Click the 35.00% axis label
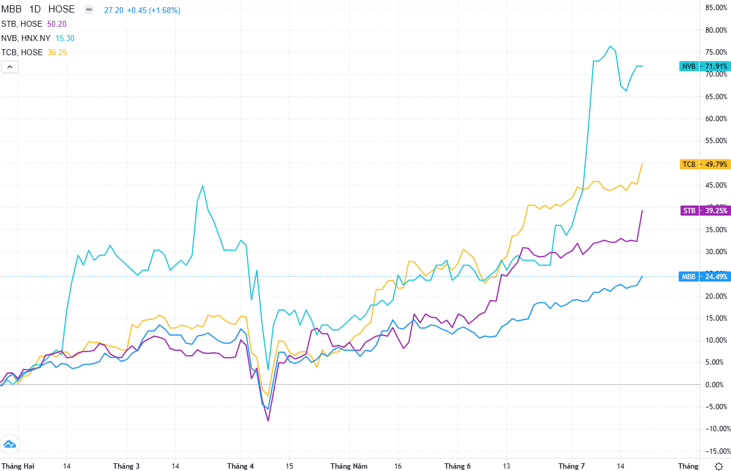 [x=717, y=229]
